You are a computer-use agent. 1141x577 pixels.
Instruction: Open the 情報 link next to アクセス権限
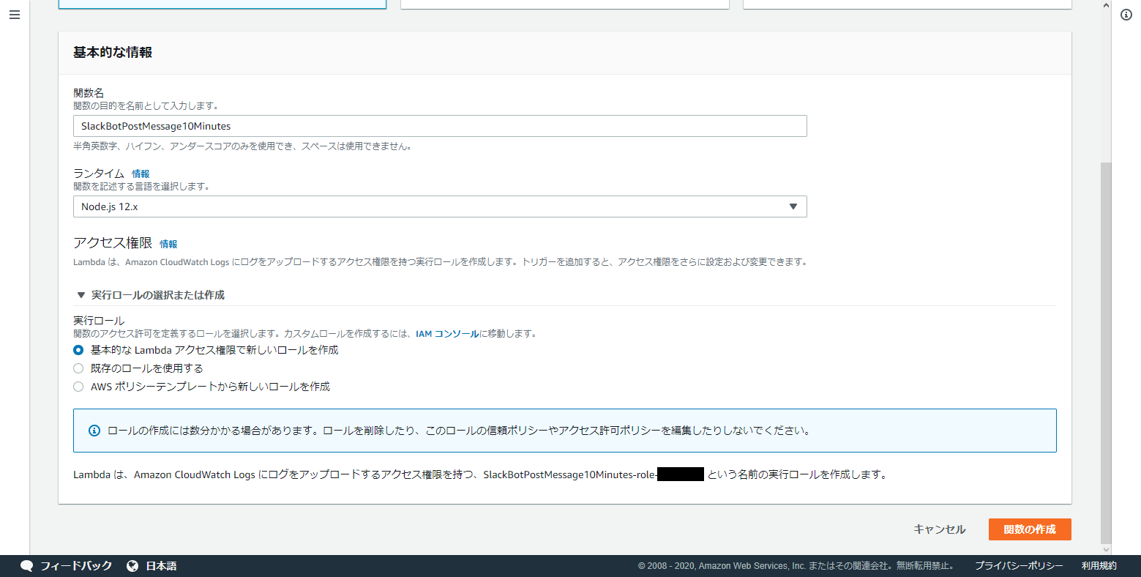[x=168, y=245]
